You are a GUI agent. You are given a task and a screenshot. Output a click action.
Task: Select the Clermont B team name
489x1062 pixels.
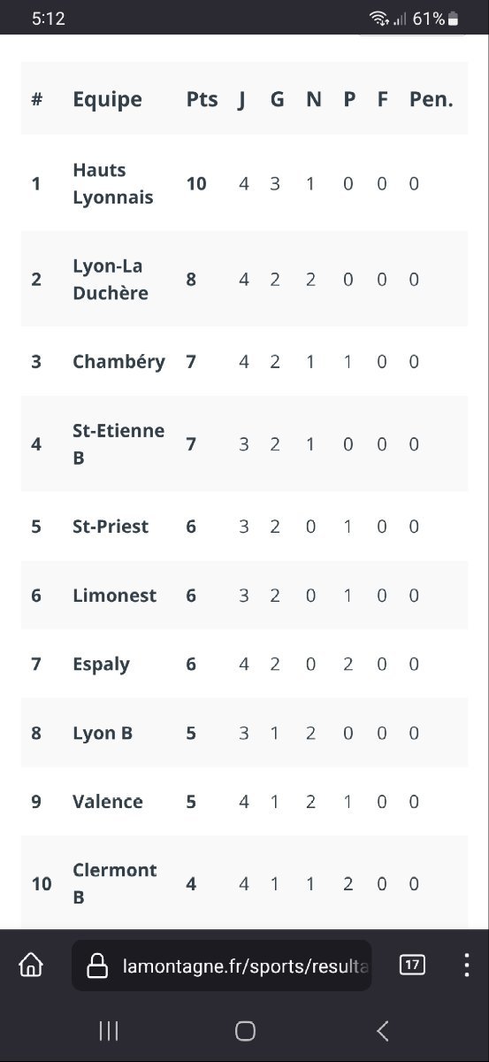point(114,883)
